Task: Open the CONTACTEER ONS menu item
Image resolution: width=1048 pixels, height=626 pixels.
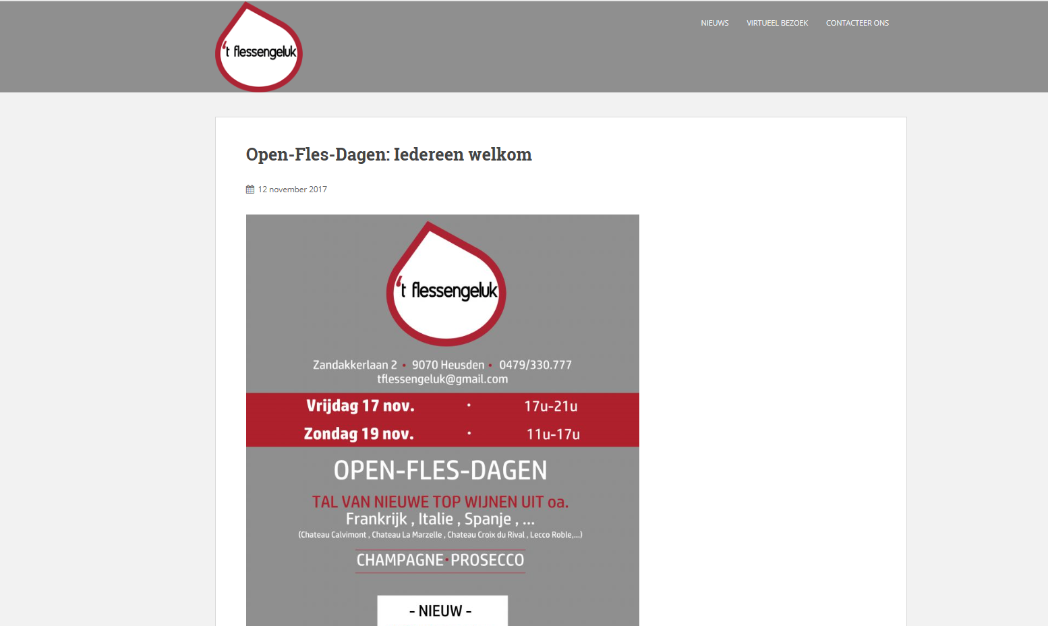Action: click(857, 23)
